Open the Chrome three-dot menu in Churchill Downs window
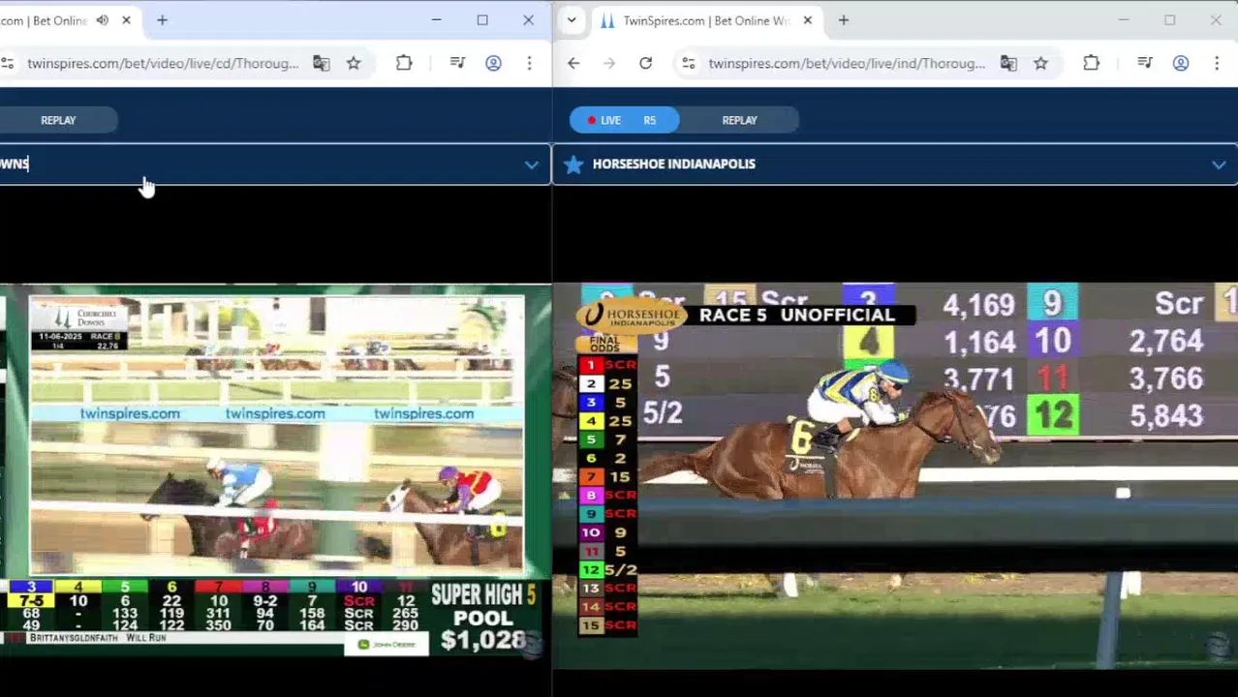The height and width of the screenshot is (697, 1238). pos(529,63)
